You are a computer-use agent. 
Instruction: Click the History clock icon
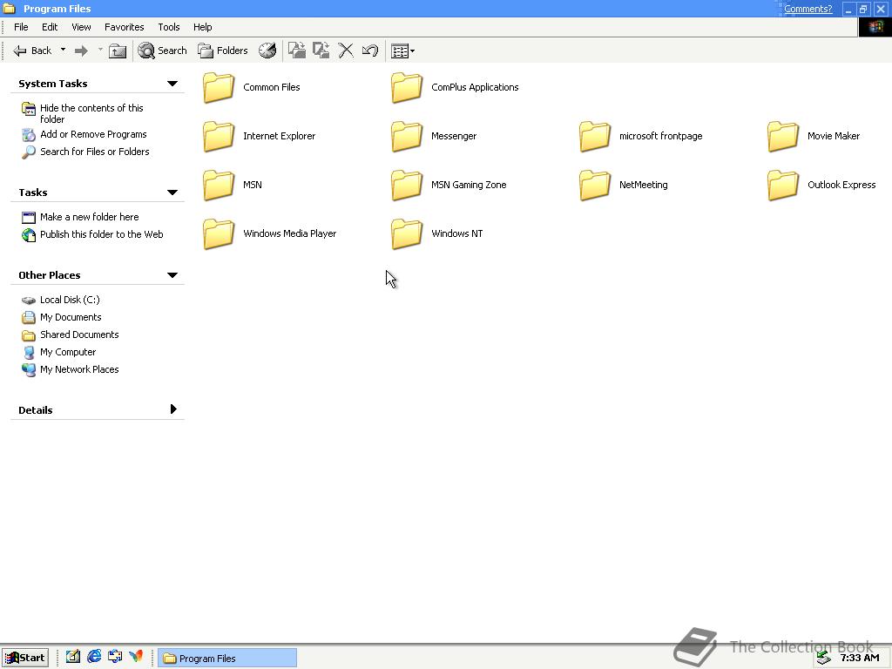267,51
